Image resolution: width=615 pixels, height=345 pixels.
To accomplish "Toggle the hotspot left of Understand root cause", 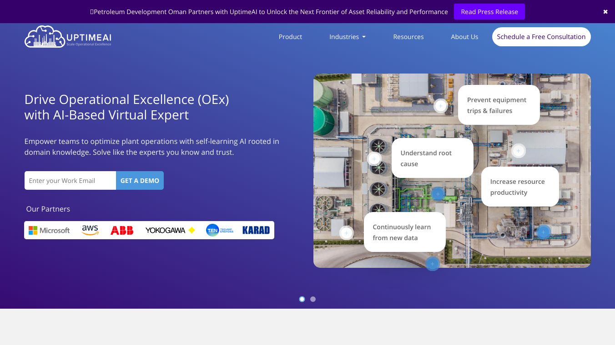I will click(x=374, y=158).
